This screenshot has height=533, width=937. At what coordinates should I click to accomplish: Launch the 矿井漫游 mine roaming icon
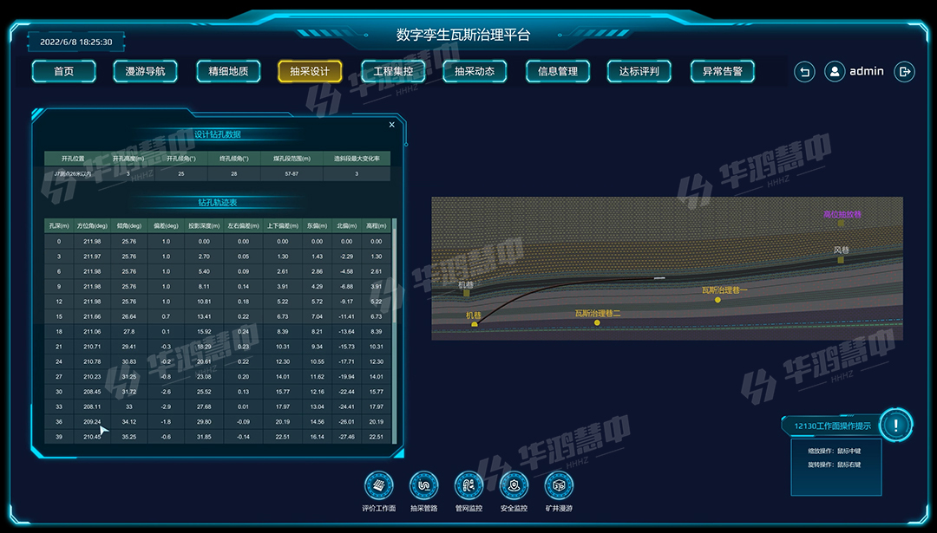tap(559, 485)
